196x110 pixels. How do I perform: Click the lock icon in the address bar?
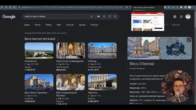(x=19, y=7)
